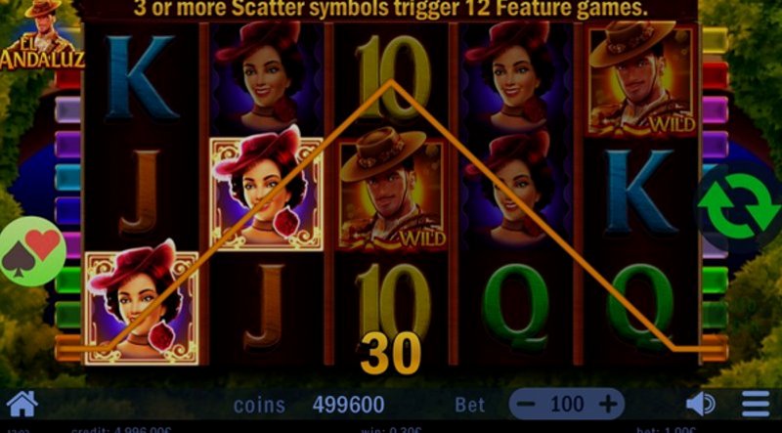Open the card gamble spade and heart button
Screen dimensions: 782x433
33,251
